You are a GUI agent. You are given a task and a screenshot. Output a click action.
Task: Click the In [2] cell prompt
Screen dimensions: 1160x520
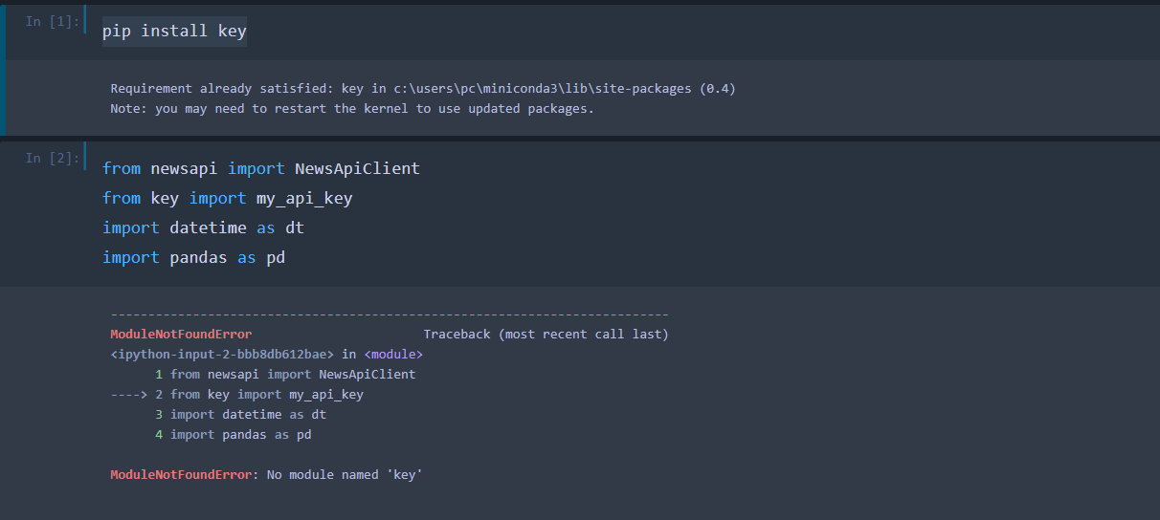53,158
